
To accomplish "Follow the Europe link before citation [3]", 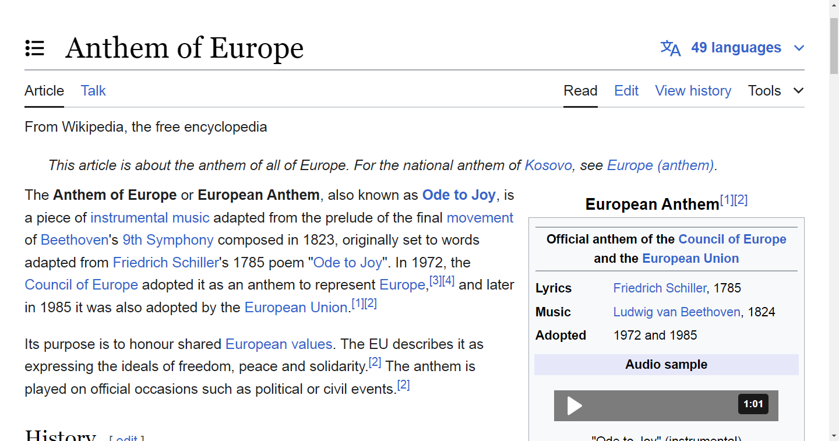I will click(x=403, y=285).
